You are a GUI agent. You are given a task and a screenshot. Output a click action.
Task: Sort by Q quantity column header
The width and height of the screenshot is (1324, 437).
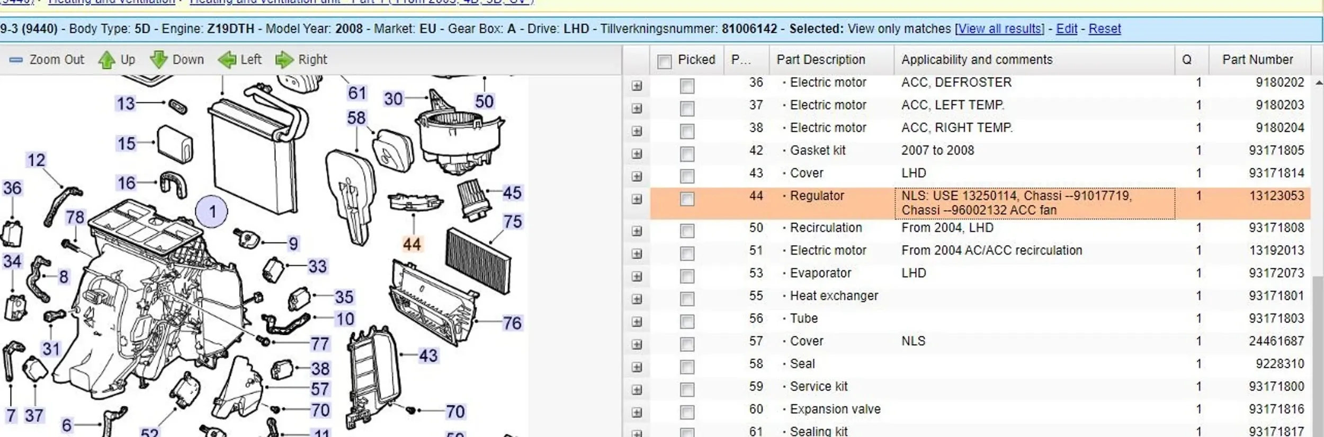pos(1192,60)
